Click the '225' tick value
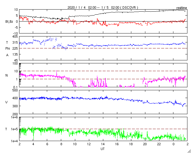 [x=15, y=49]
